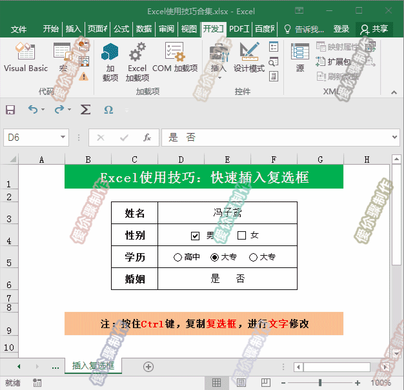This screenshot has height=390, width=404.
Task: Select the middle 大专 radio button
Action: 215,257
